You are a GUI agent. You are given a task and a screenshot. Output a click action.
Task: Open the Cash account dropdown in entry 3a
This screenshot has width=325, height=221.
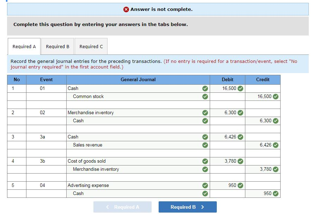[134, 137]
